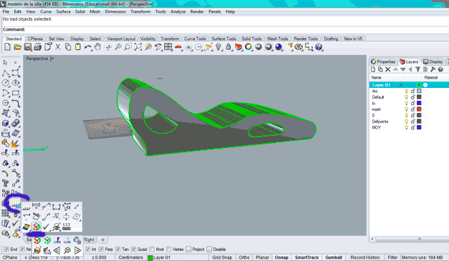449x261 pixels.
Task: Click green color swatch of Layer 01
Action: (419, 85)
